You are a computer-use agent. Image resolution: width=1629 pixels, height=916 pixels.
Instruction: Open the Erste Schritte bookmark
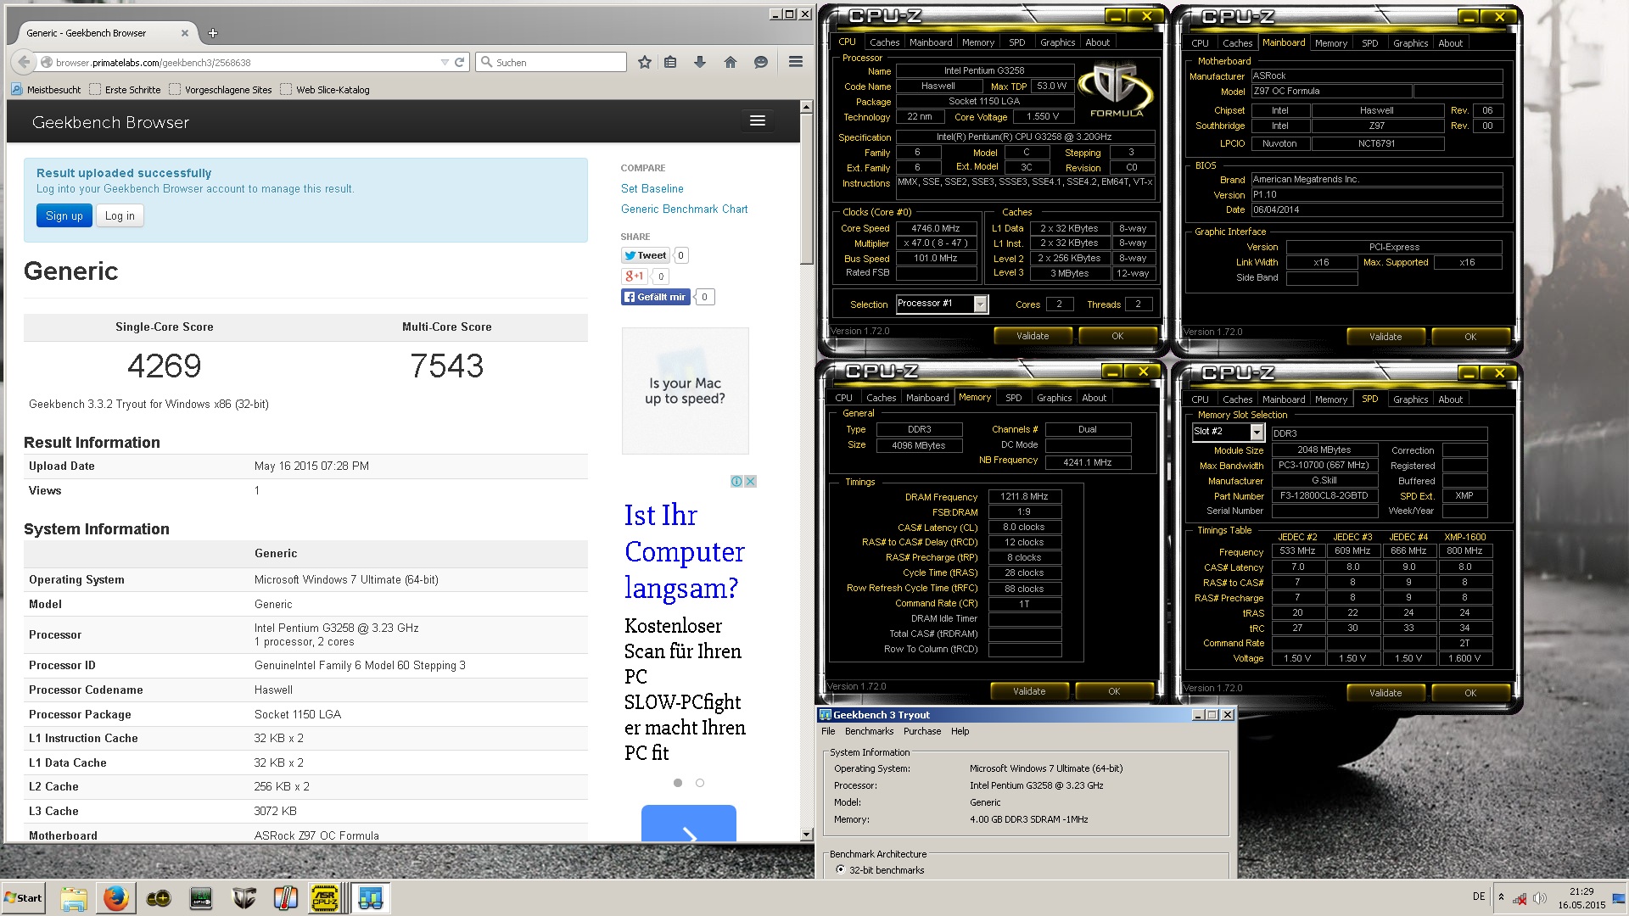125,89
